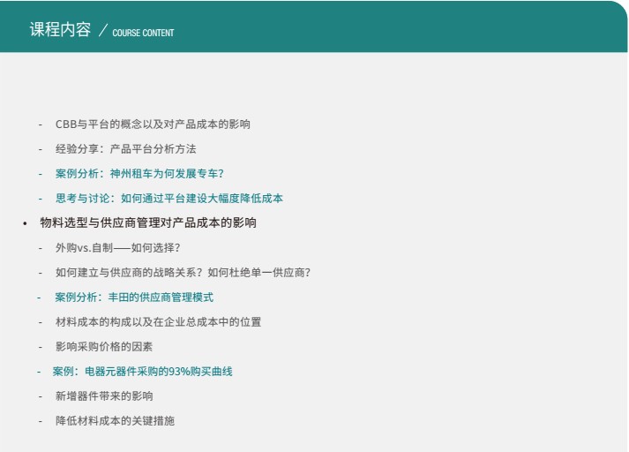
Task: Select the heading 物料选型与供应商管理对产品成本的影响
Action: coord(148,223)
